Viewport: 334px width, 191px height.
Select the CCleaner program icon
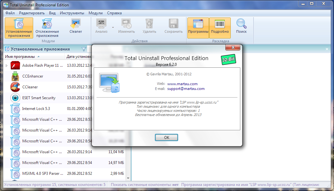[15, 87]
